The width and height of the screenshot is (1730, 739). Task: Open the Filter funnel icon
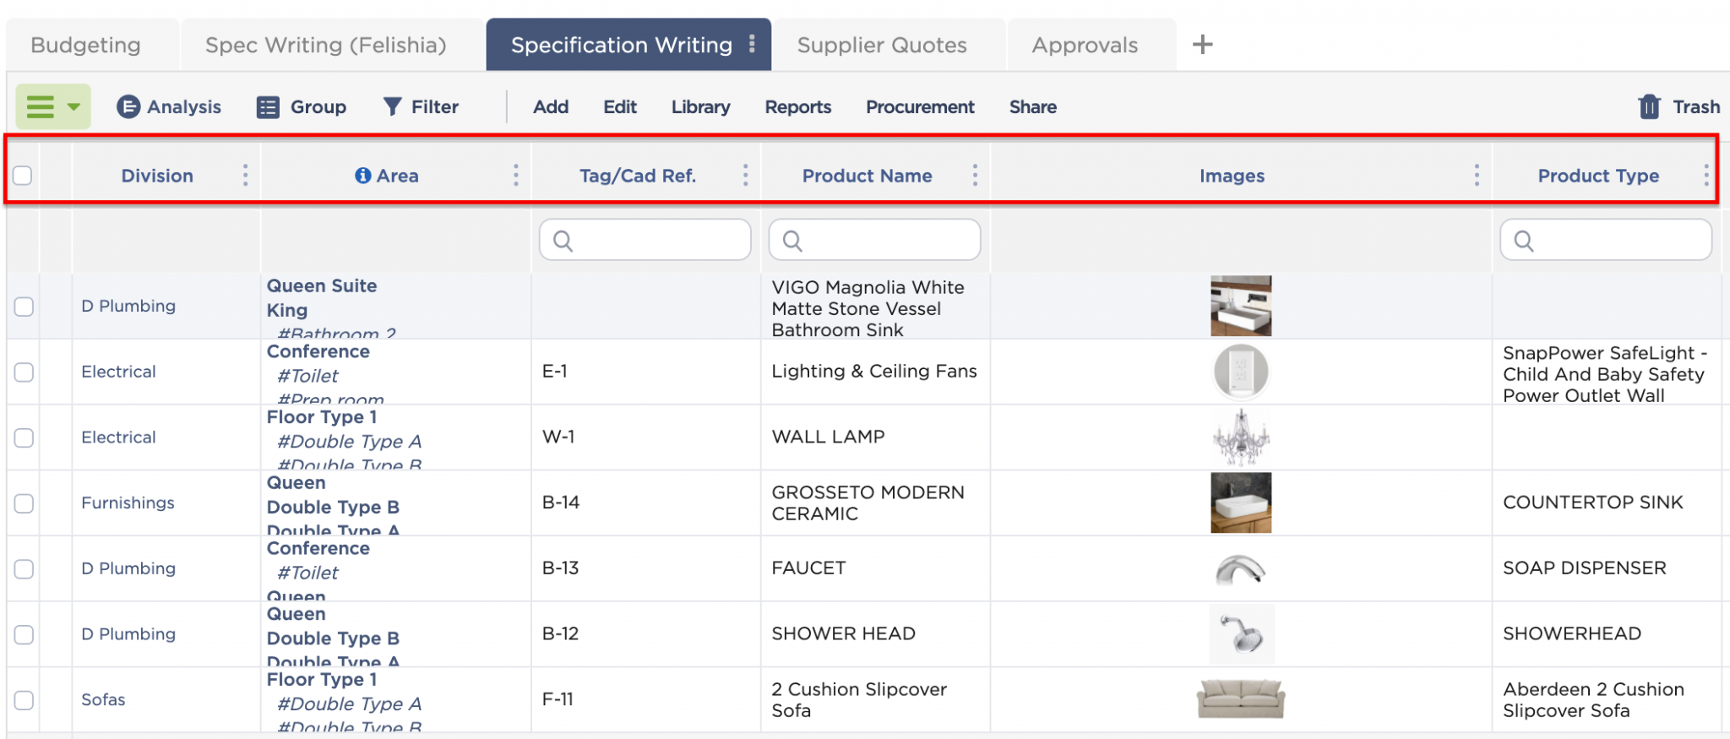point(392,106)
